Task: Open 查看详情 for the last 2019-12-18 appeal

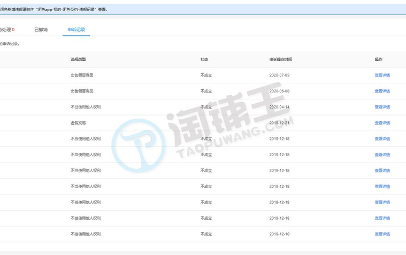Action: tap(382, 234)
